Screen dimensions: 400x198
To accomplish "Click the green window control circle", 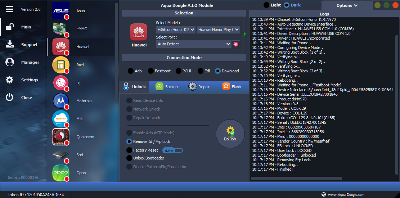I will pos(386,5).
